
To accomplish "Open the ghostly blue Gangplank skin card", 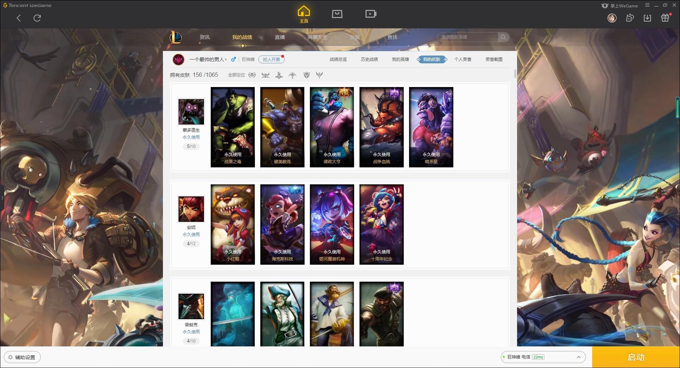I will point(233,314).
